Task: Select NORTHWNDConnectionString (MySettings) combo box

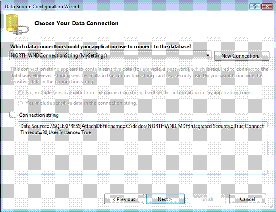Action: 110,56
